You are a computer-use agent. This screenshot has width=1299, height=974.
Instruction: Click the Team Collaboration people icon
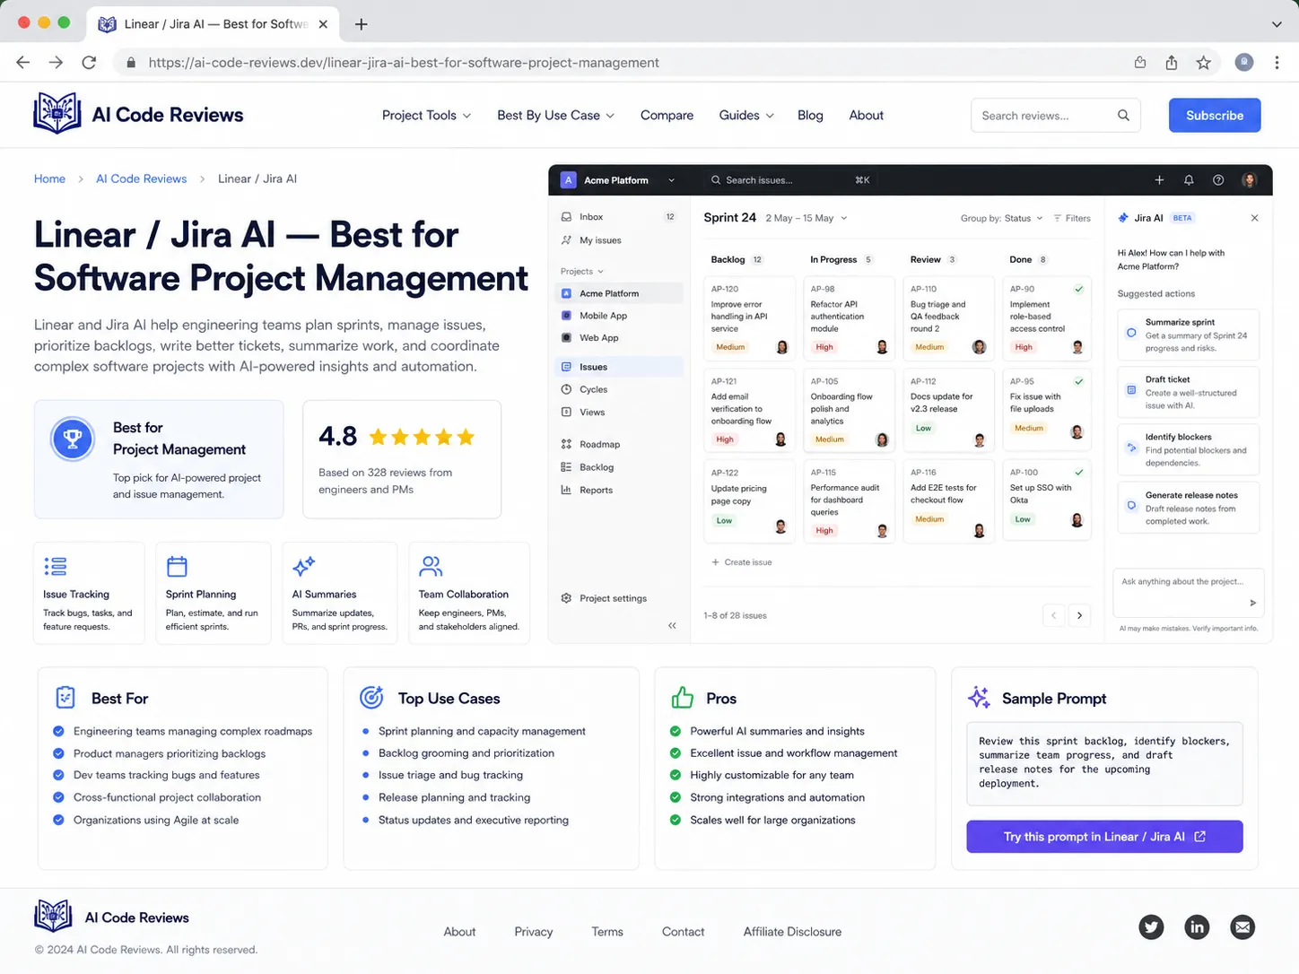click(431, 566)
